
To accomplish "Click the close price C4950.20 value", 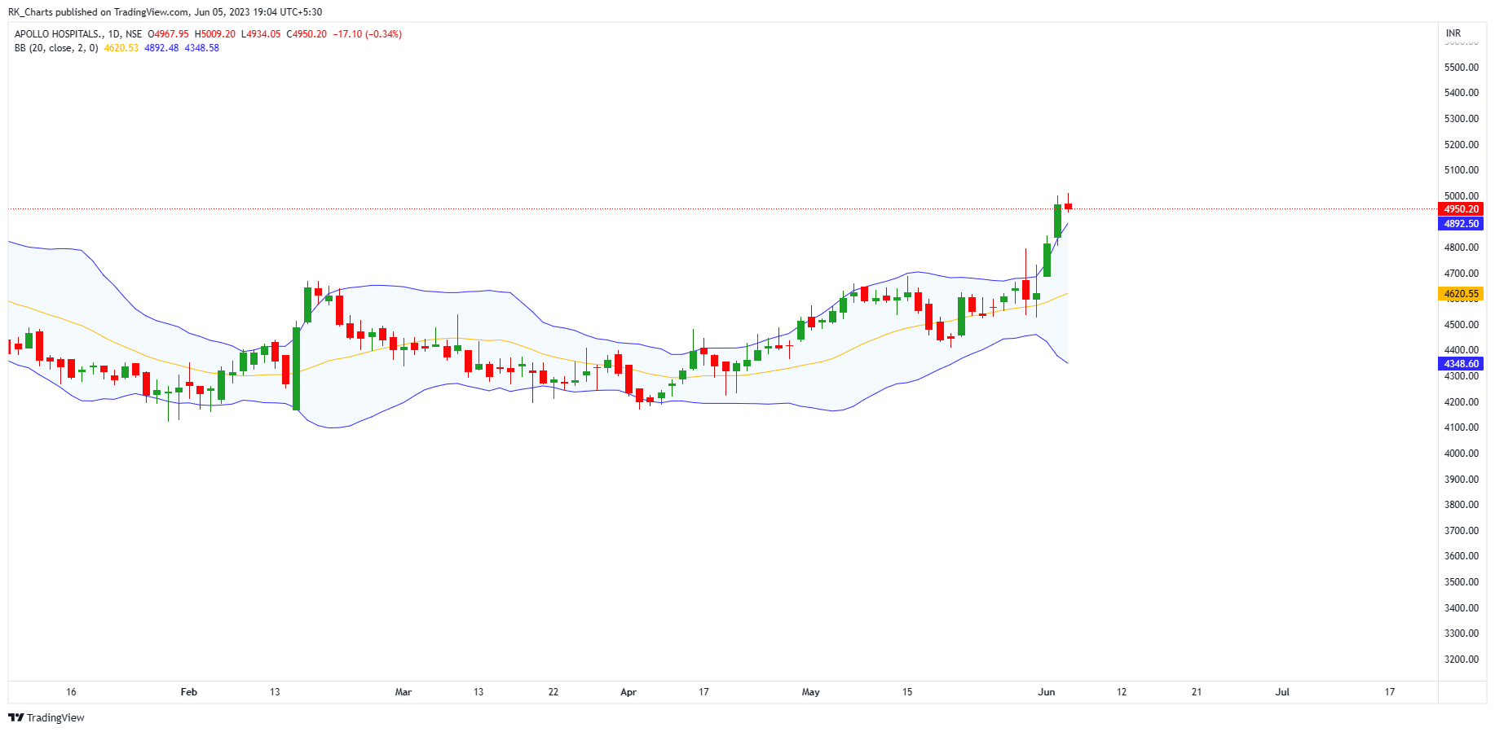I will 306,34.
